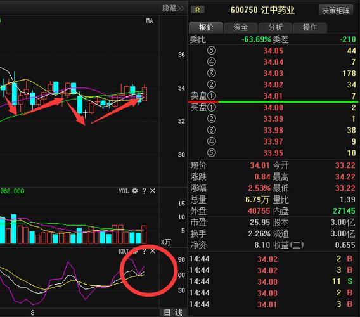Viewport: 360px width, 317px height.
Task: Select sell level 2 circled number
Action: coord(211,84)
